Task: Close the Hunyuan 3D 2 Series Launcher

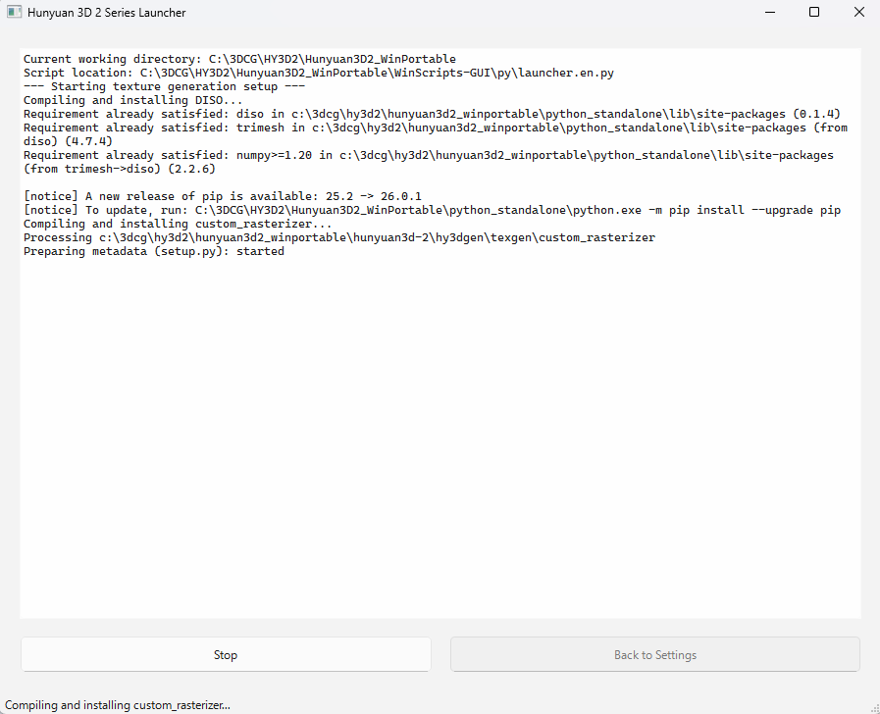Action: (x=858, y=13)
